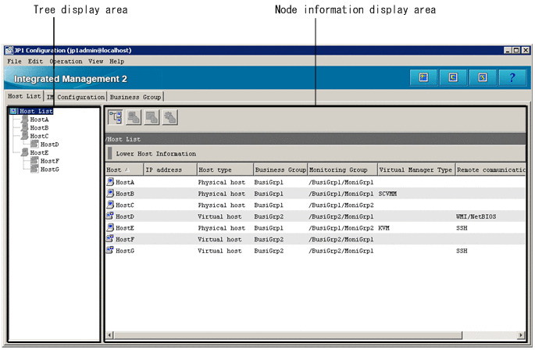Open the Operation menu
The image size is (535, 350).
coord(66,61)
